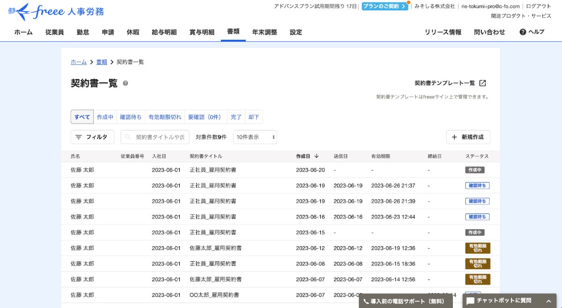The width and height of the screenshot is (562, 308).
Task: Select the すべて filter tab
Action: point(82,117)
